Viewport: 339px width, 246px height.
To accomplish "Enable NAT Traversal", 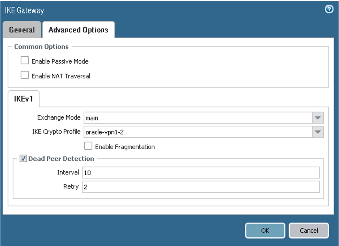I will (24, 75).
